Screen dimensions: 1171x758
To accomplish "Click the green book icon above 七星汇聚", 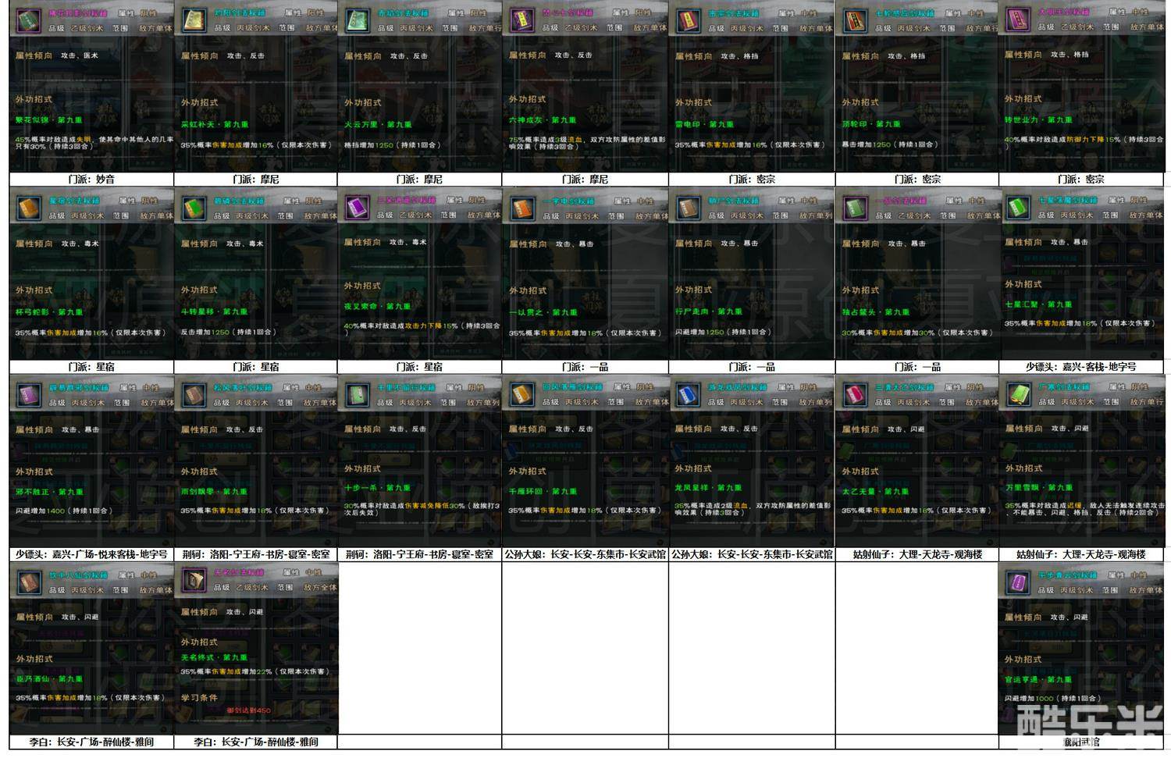I will (1017, 207).
